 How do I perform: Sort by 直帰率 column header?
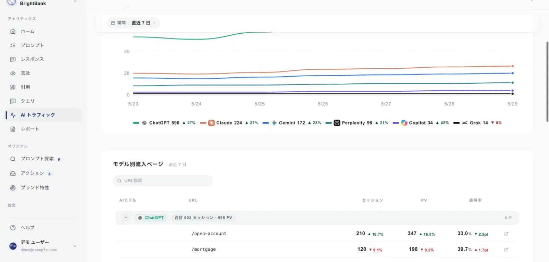pyautogui.click(x=475, y=200)
